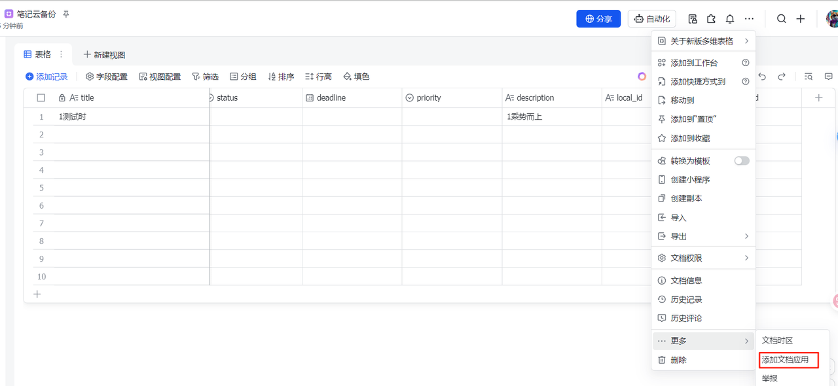Click the plus icon to add a column
Viewport: 838px width, 386px height.
(x=818, y=97)
